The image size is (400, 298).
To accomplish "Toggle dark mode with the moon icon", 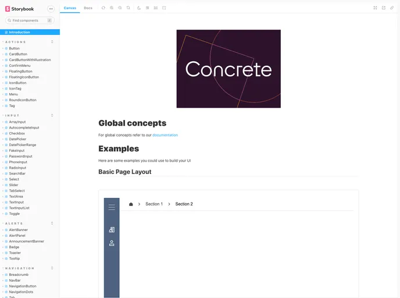I will click(x=139, y=8).
